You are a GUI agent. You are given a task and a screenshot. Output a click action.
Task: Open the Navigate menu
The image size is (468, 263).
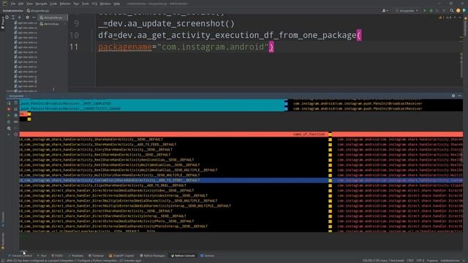tap(41, 4)
